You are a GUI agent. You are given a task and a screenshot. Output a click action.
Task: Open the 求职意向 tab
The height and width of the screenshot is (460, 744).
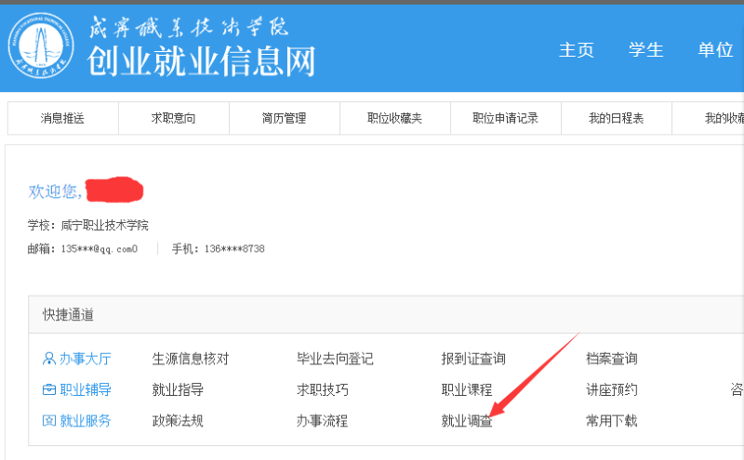[x=174, y=118]
